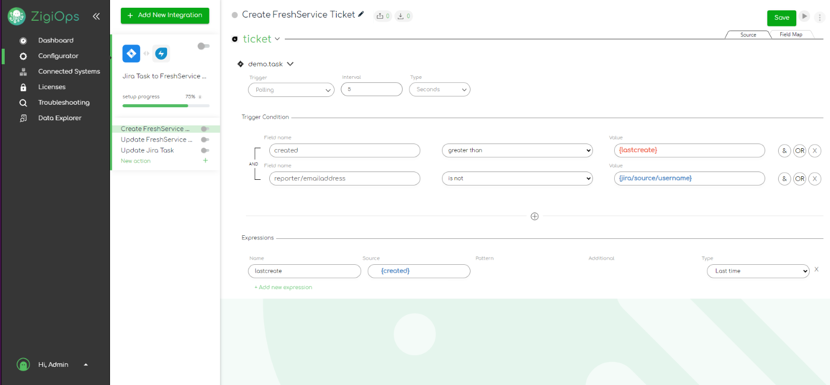Click the Data Explorer icon
This screenshot has height=385, width=830.
point(23,119)
